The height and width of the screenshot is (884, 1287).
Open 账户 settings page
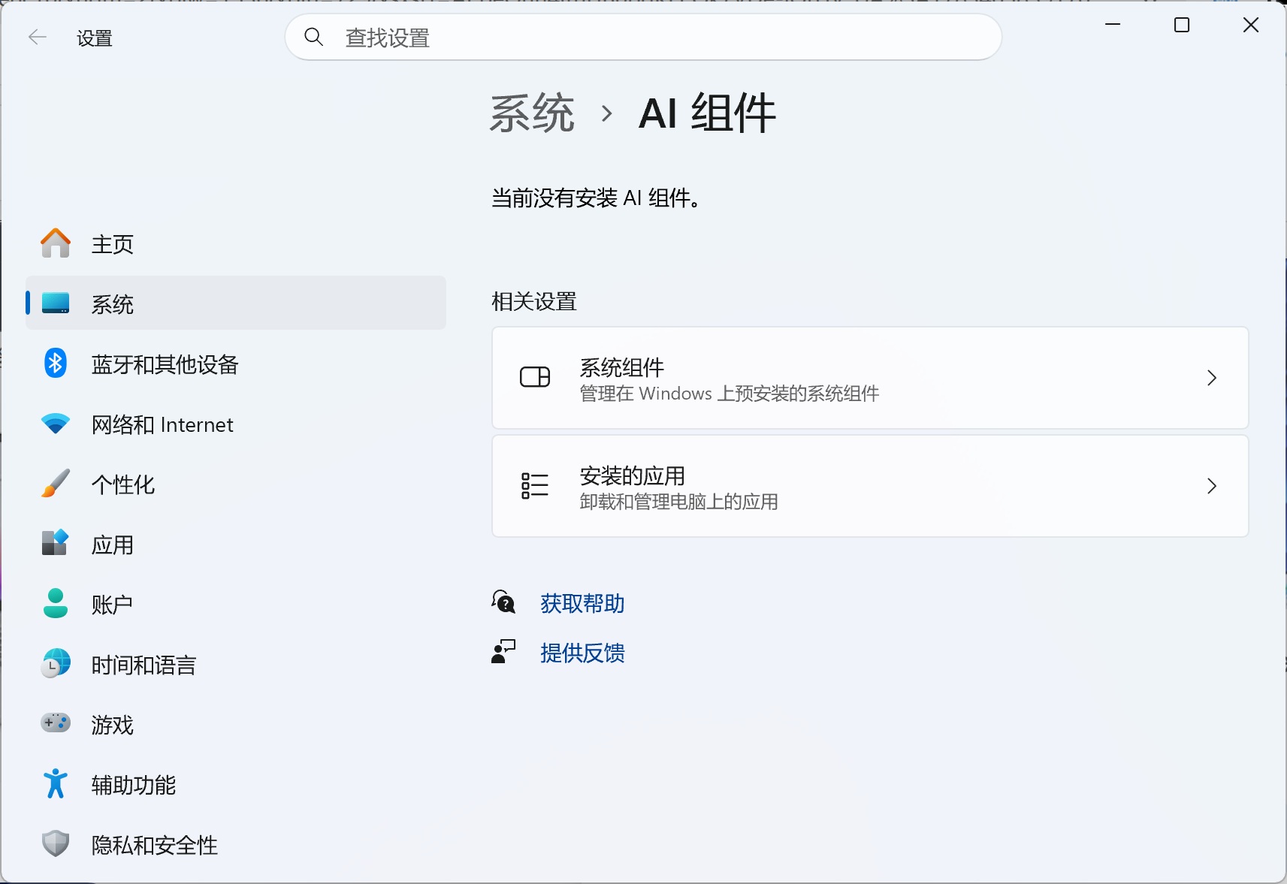tap(236, 604)
